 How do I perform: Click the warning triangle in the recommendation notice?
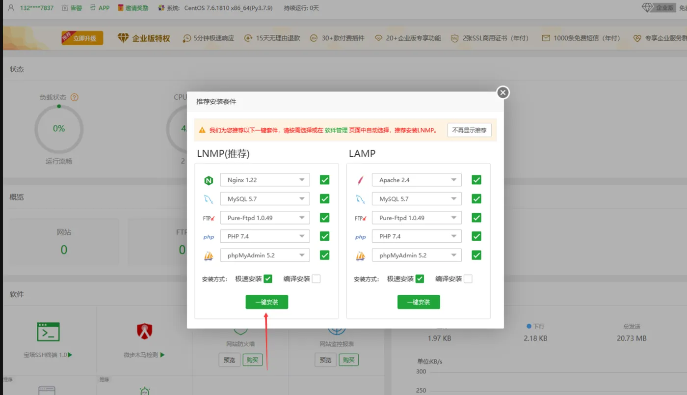pyautogui.click(x=202, y=130)
